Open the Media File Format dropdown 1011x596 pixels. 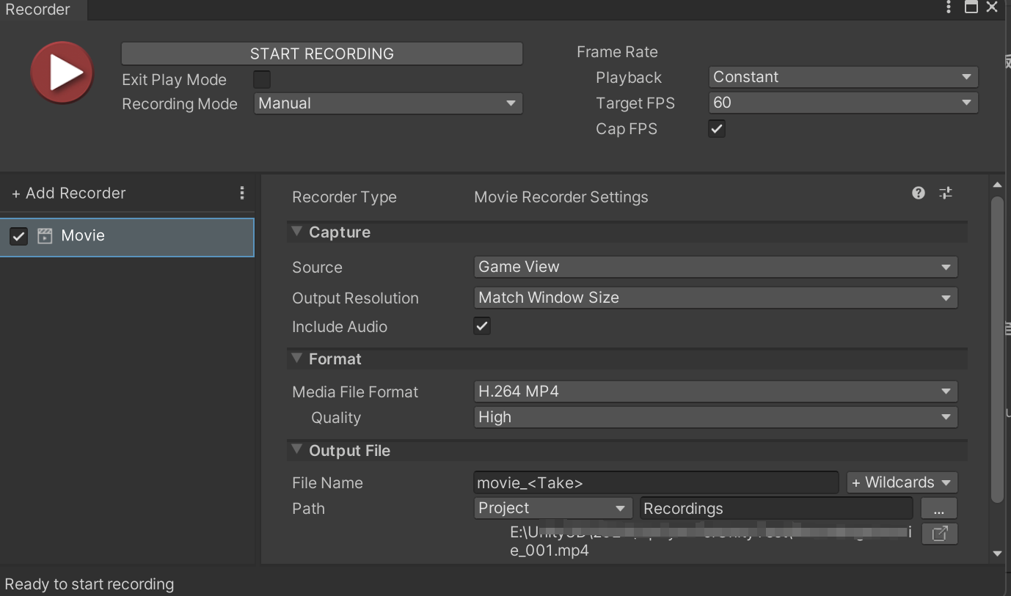tap(715, 391)
